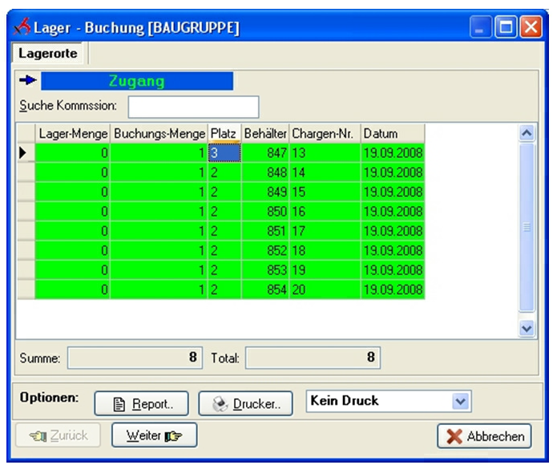
Task: Click the blue arrow beside Zugang
Action: [27, 81]
